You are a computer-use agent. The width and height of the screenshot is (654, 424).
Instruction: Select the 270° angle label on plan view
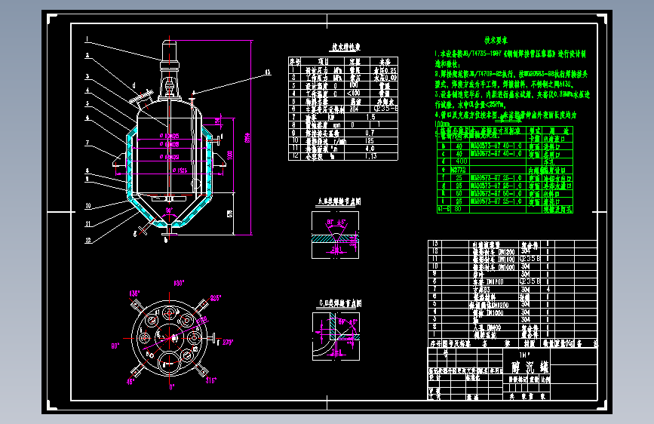click(228, 343)
